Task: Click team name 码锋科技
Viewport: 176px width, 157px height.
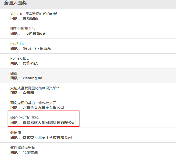Action: [x=30, y=63]
